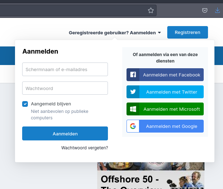223x189 pixels.
Task: Click 'Geregistreerde gebruiker? Aanmelden' menu text
Action: (112, 33)
